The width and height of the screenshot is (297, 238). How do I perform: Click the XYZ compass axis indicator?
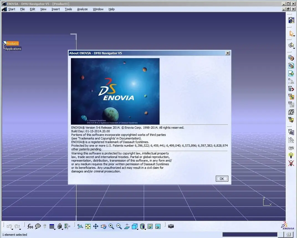click(x=267, y=202)
